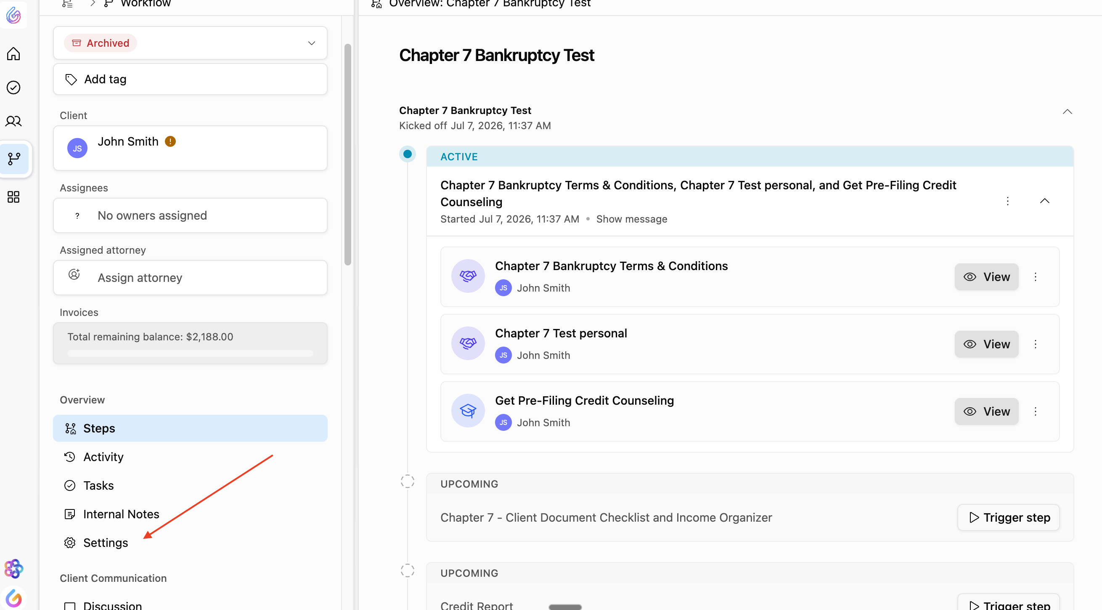View Chapter 7 Bankruptcy Terms & Conditions
The image size is (1102, 610).
[986, 277]
